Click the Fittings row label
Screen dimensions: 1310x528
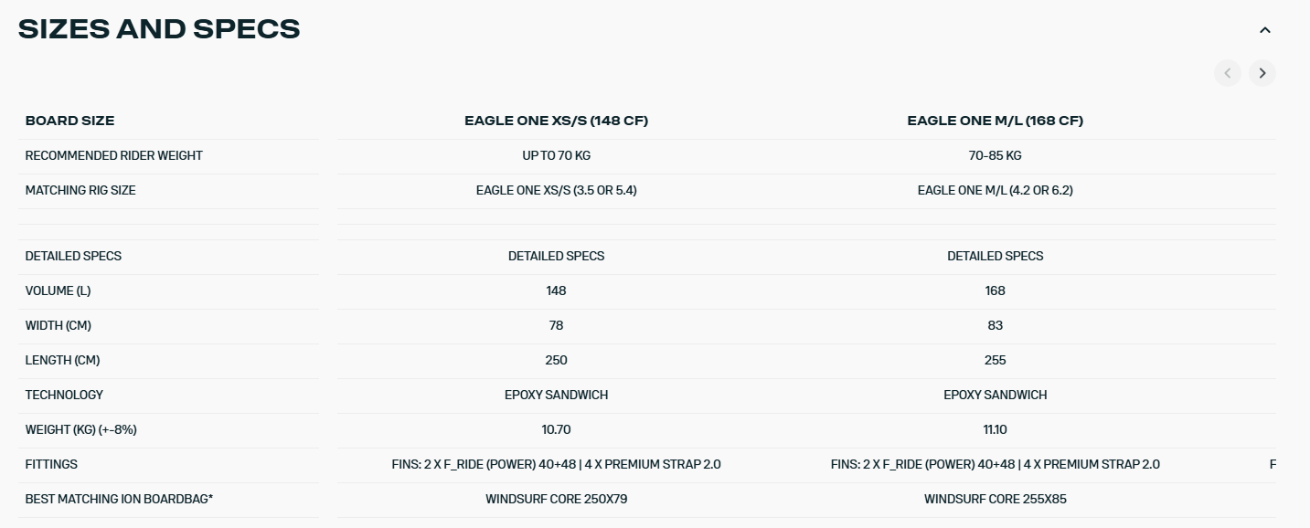[x=51, y=464]
